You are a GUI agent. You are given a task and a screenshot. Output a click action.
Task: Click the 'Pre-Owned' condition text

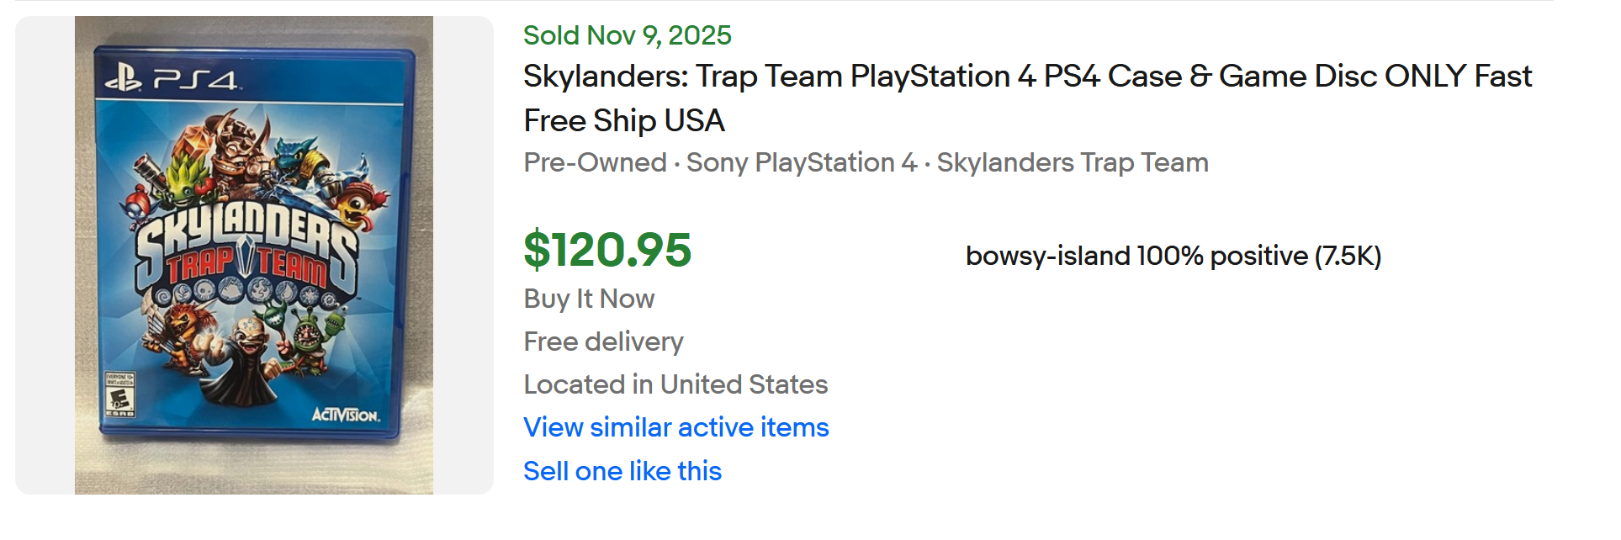[594, 162]
